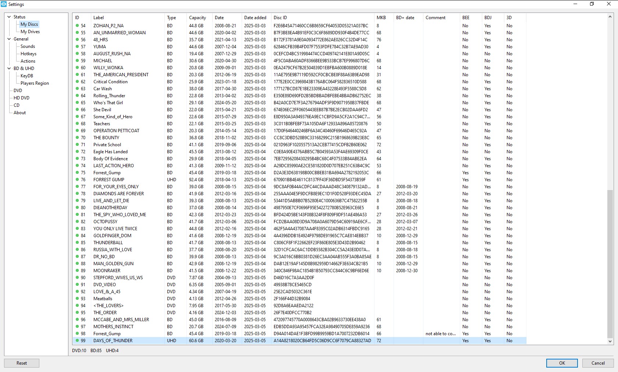618x372 pixels.
Task: Click the Reset button
Action: click(x=22, y=363)
